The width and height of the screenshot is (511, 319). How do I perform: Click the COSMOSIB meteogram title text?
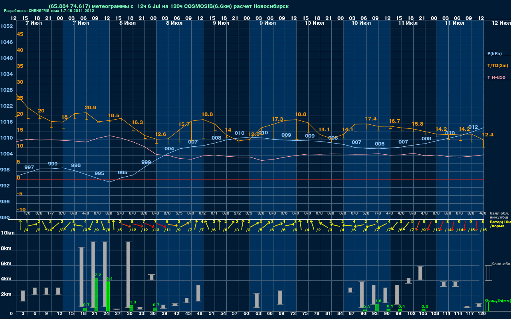tap(168, 6)
